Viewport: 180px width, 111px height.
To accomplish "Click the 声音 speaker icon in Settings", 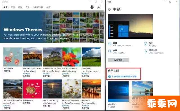I will click(110, 51).
